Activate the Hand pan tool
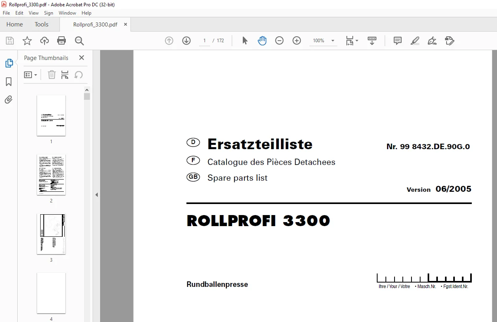The height and width of the screenshot is (322, 497). [262, 41]
